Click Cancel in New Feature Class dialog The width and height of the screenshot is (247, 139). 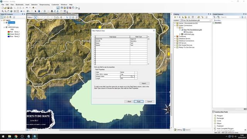tap(149, 101)
